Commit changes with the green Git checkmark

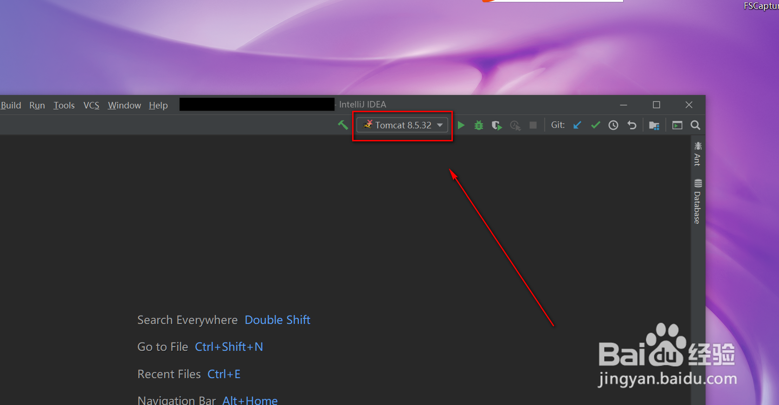[595, 125]
